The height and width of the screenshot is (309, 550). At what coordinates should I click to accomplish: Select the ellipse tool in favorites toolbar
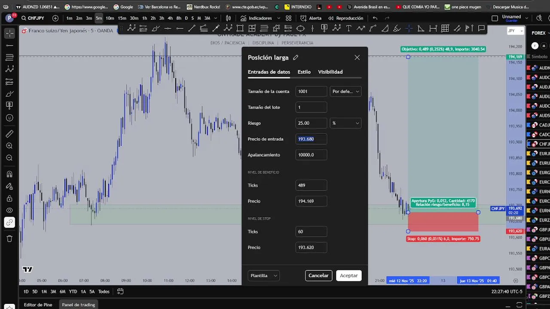pos(300,28)
